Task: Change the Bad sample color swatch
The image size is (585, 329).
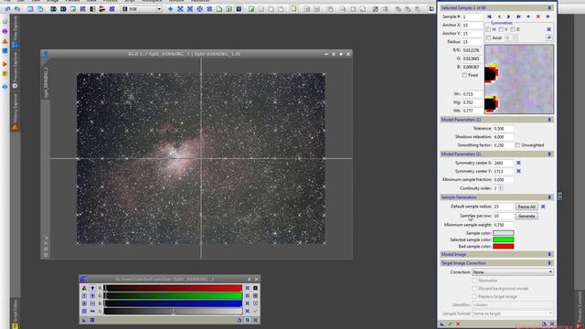Action: [504, 247]
